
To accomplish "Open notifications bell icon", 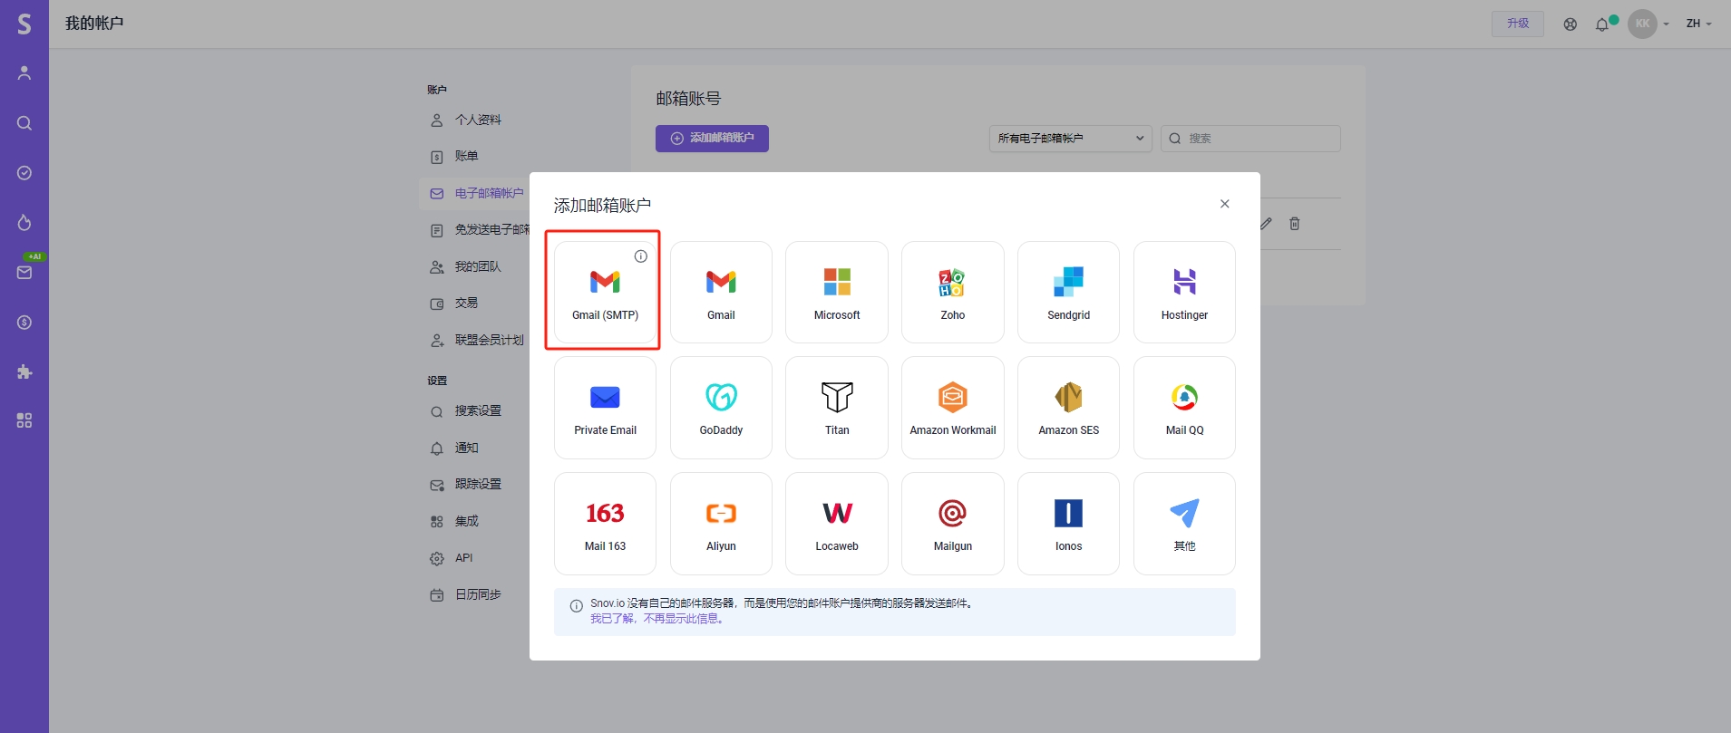I will [1602, 24].
